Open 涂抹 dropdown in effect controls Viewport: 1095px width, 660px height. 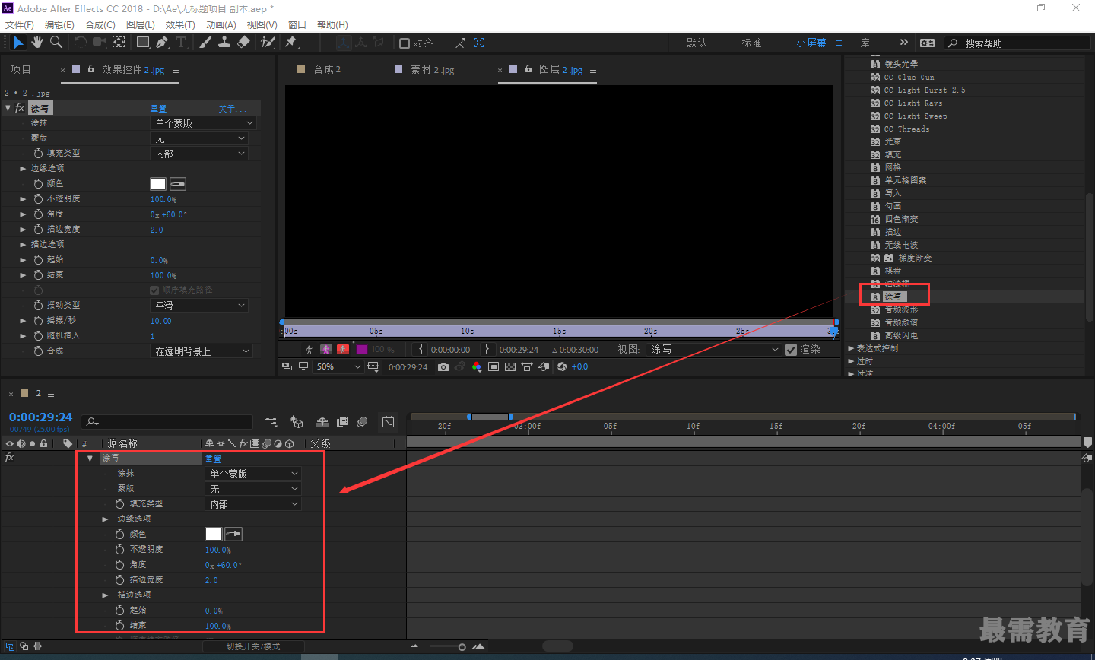point(203,123)
